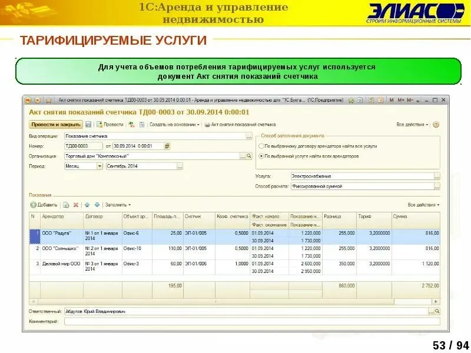Click the ellipsis button of Способ расчета field
The width and height of the screenshot is (471, 353).
(437, 187)
